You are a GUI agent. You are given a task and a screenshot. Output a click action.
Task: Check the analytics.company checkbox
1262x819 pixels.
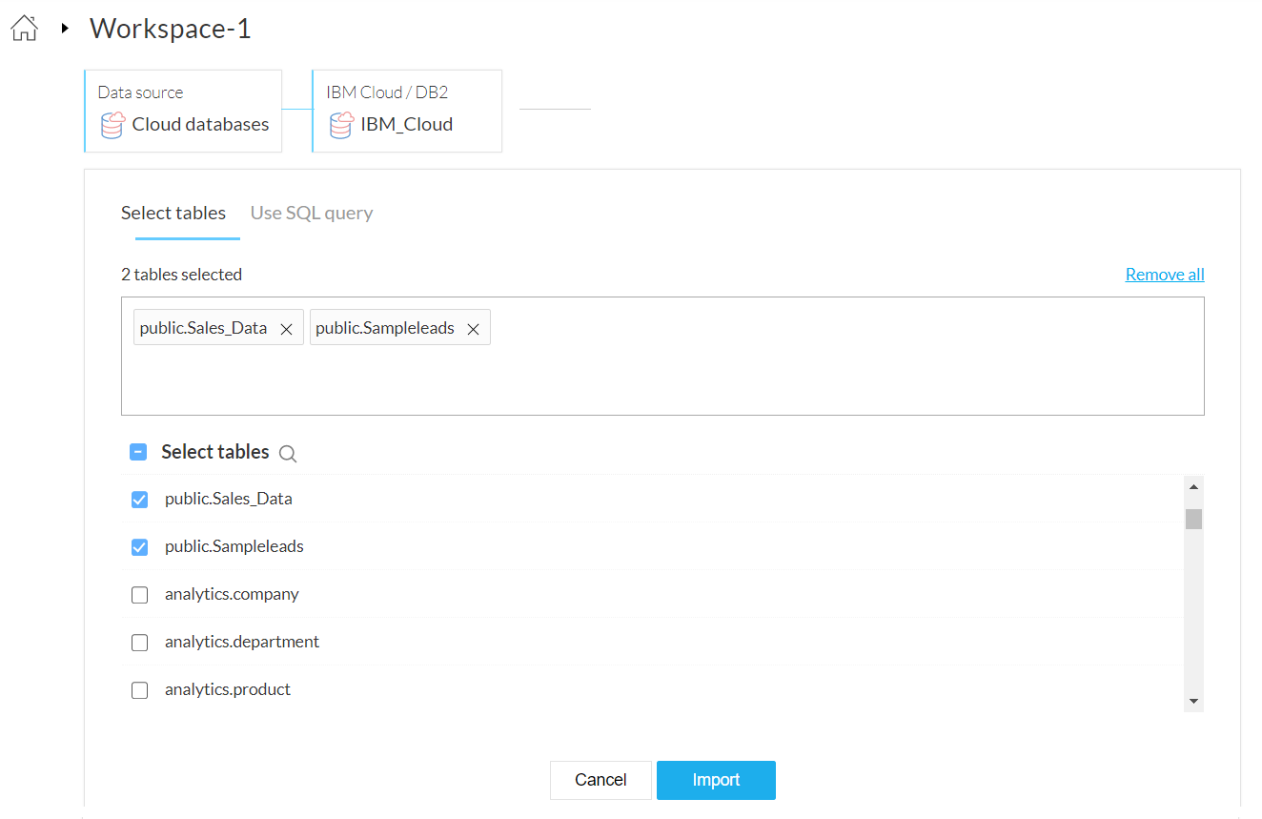(x=139, y=595)
